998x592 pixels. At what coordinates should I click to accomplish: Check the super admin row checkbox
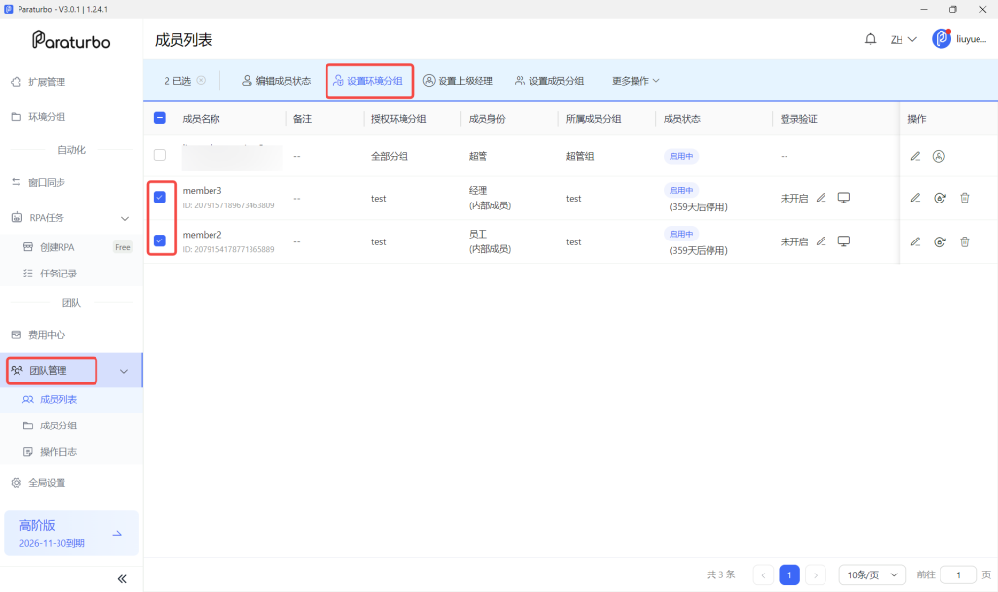pyautogui.click(x=160, y=155)
